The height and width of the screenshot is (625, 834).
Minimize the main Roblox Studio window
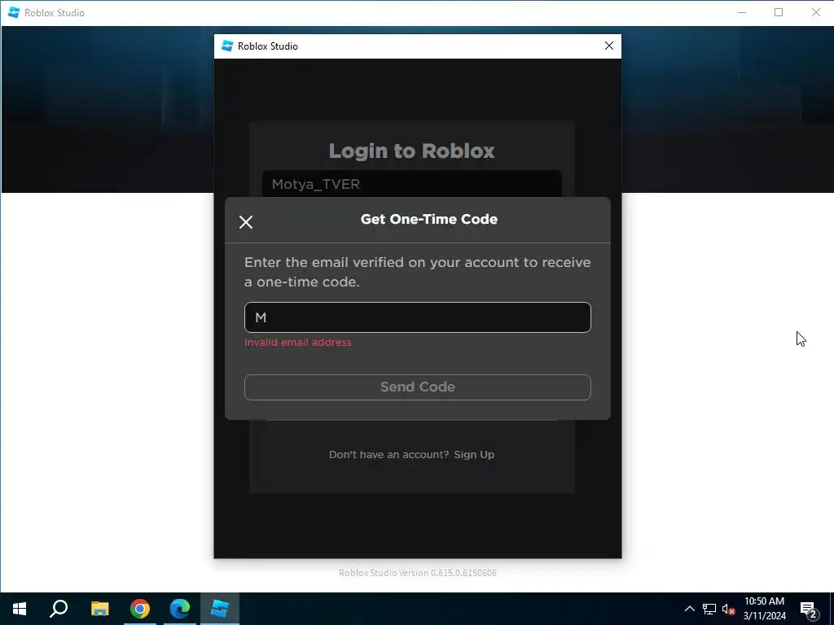pos(742,12)
